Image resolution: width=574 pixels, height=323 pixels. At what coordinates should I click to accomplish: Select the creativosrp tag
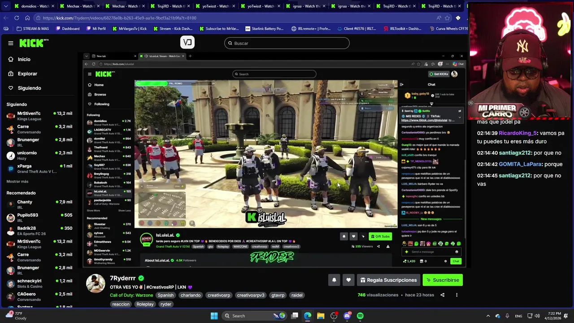click(x=219, y=295)
